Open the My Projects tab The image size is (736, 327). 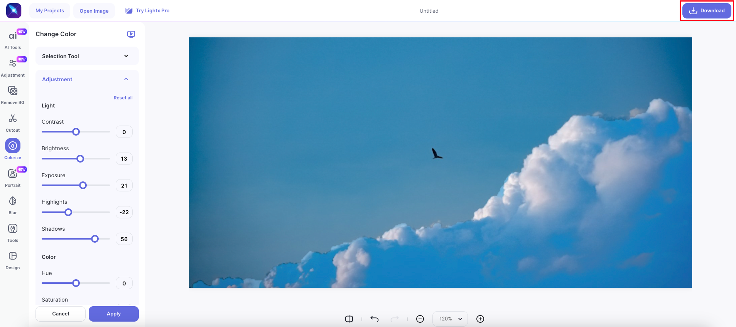click(50, 11)
